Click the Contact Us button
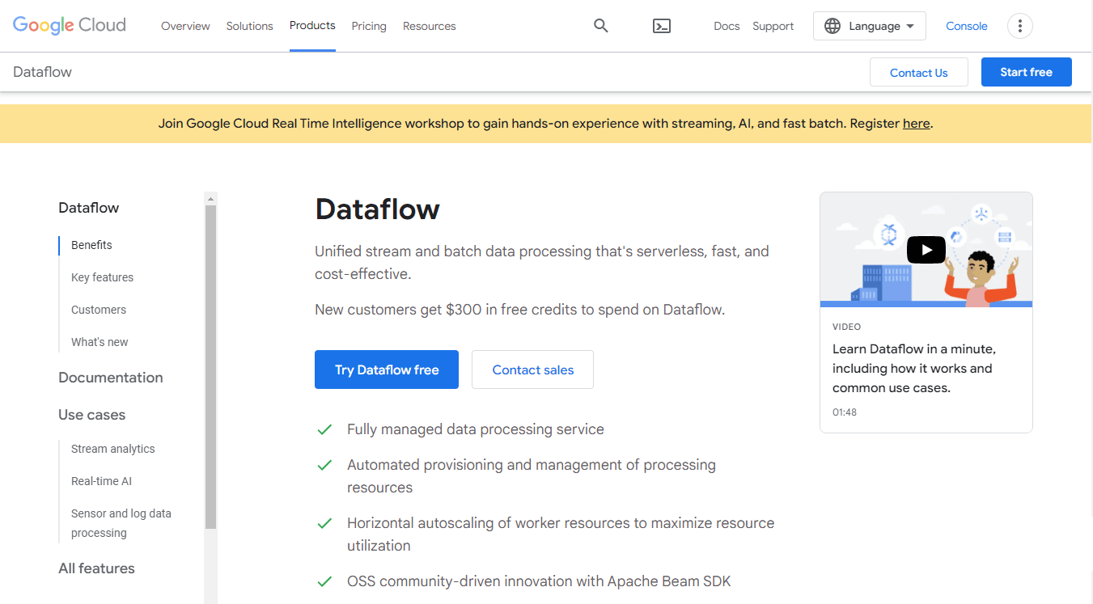Viewport: 1093px width, 604px height. pyautogui.click(x=918, y=71)
